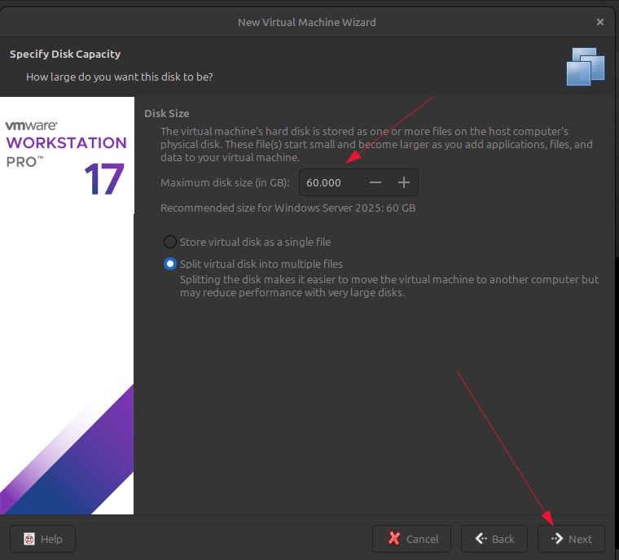
Task: Select Store virtual disk as a single file
Action: coord(169,242)
